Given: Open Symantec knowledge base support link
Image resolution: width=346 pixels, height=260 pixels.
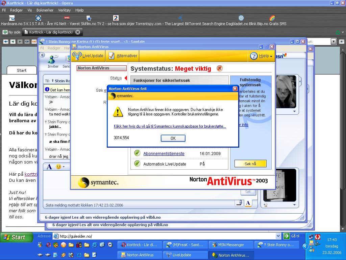Looking at the screenshot, I should pyautogui.click(x=170, y=126).
